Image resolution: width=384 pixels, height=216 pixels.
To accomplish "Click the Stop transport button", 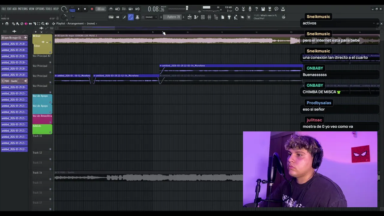I will [85, 9].
